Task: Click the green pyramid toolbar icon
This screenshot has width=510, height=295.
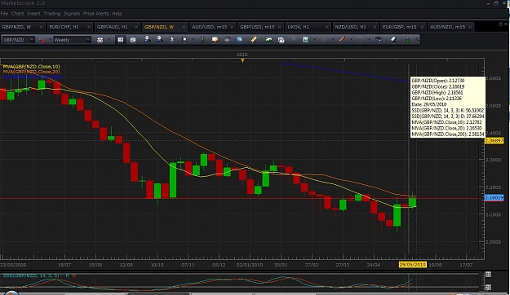Action: click(407, 40)
